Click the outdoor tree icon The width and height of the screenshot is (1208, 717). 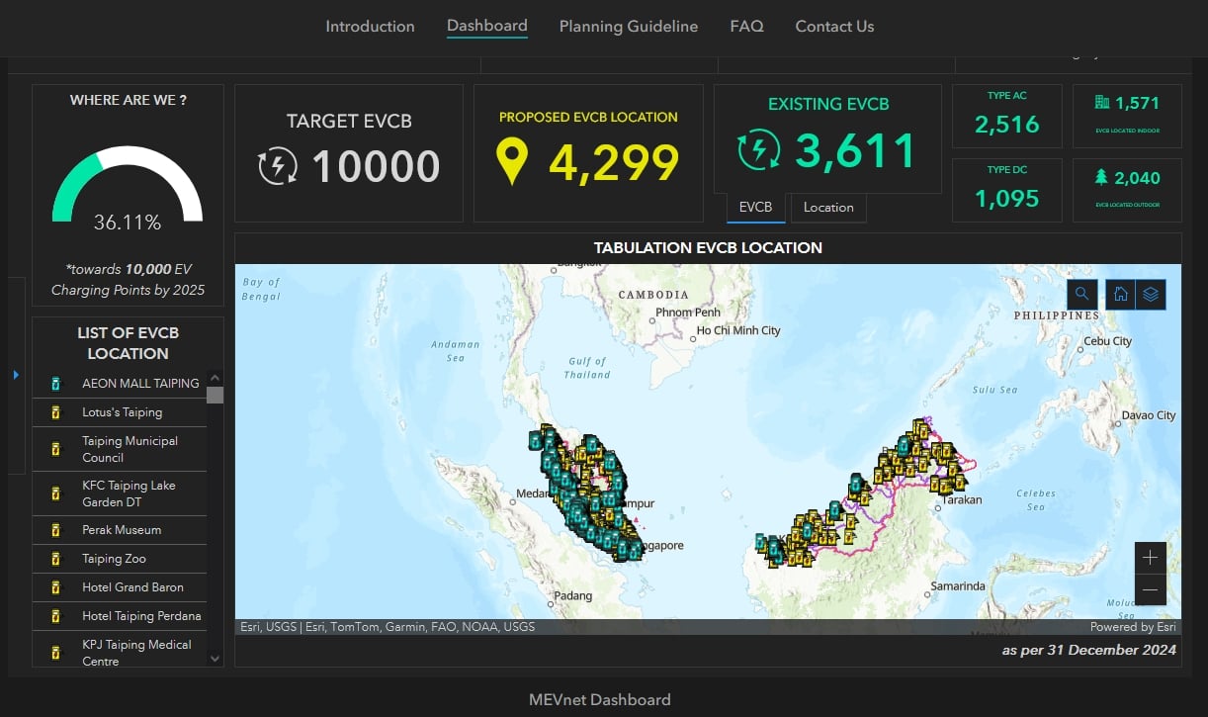coord(1101,178)
